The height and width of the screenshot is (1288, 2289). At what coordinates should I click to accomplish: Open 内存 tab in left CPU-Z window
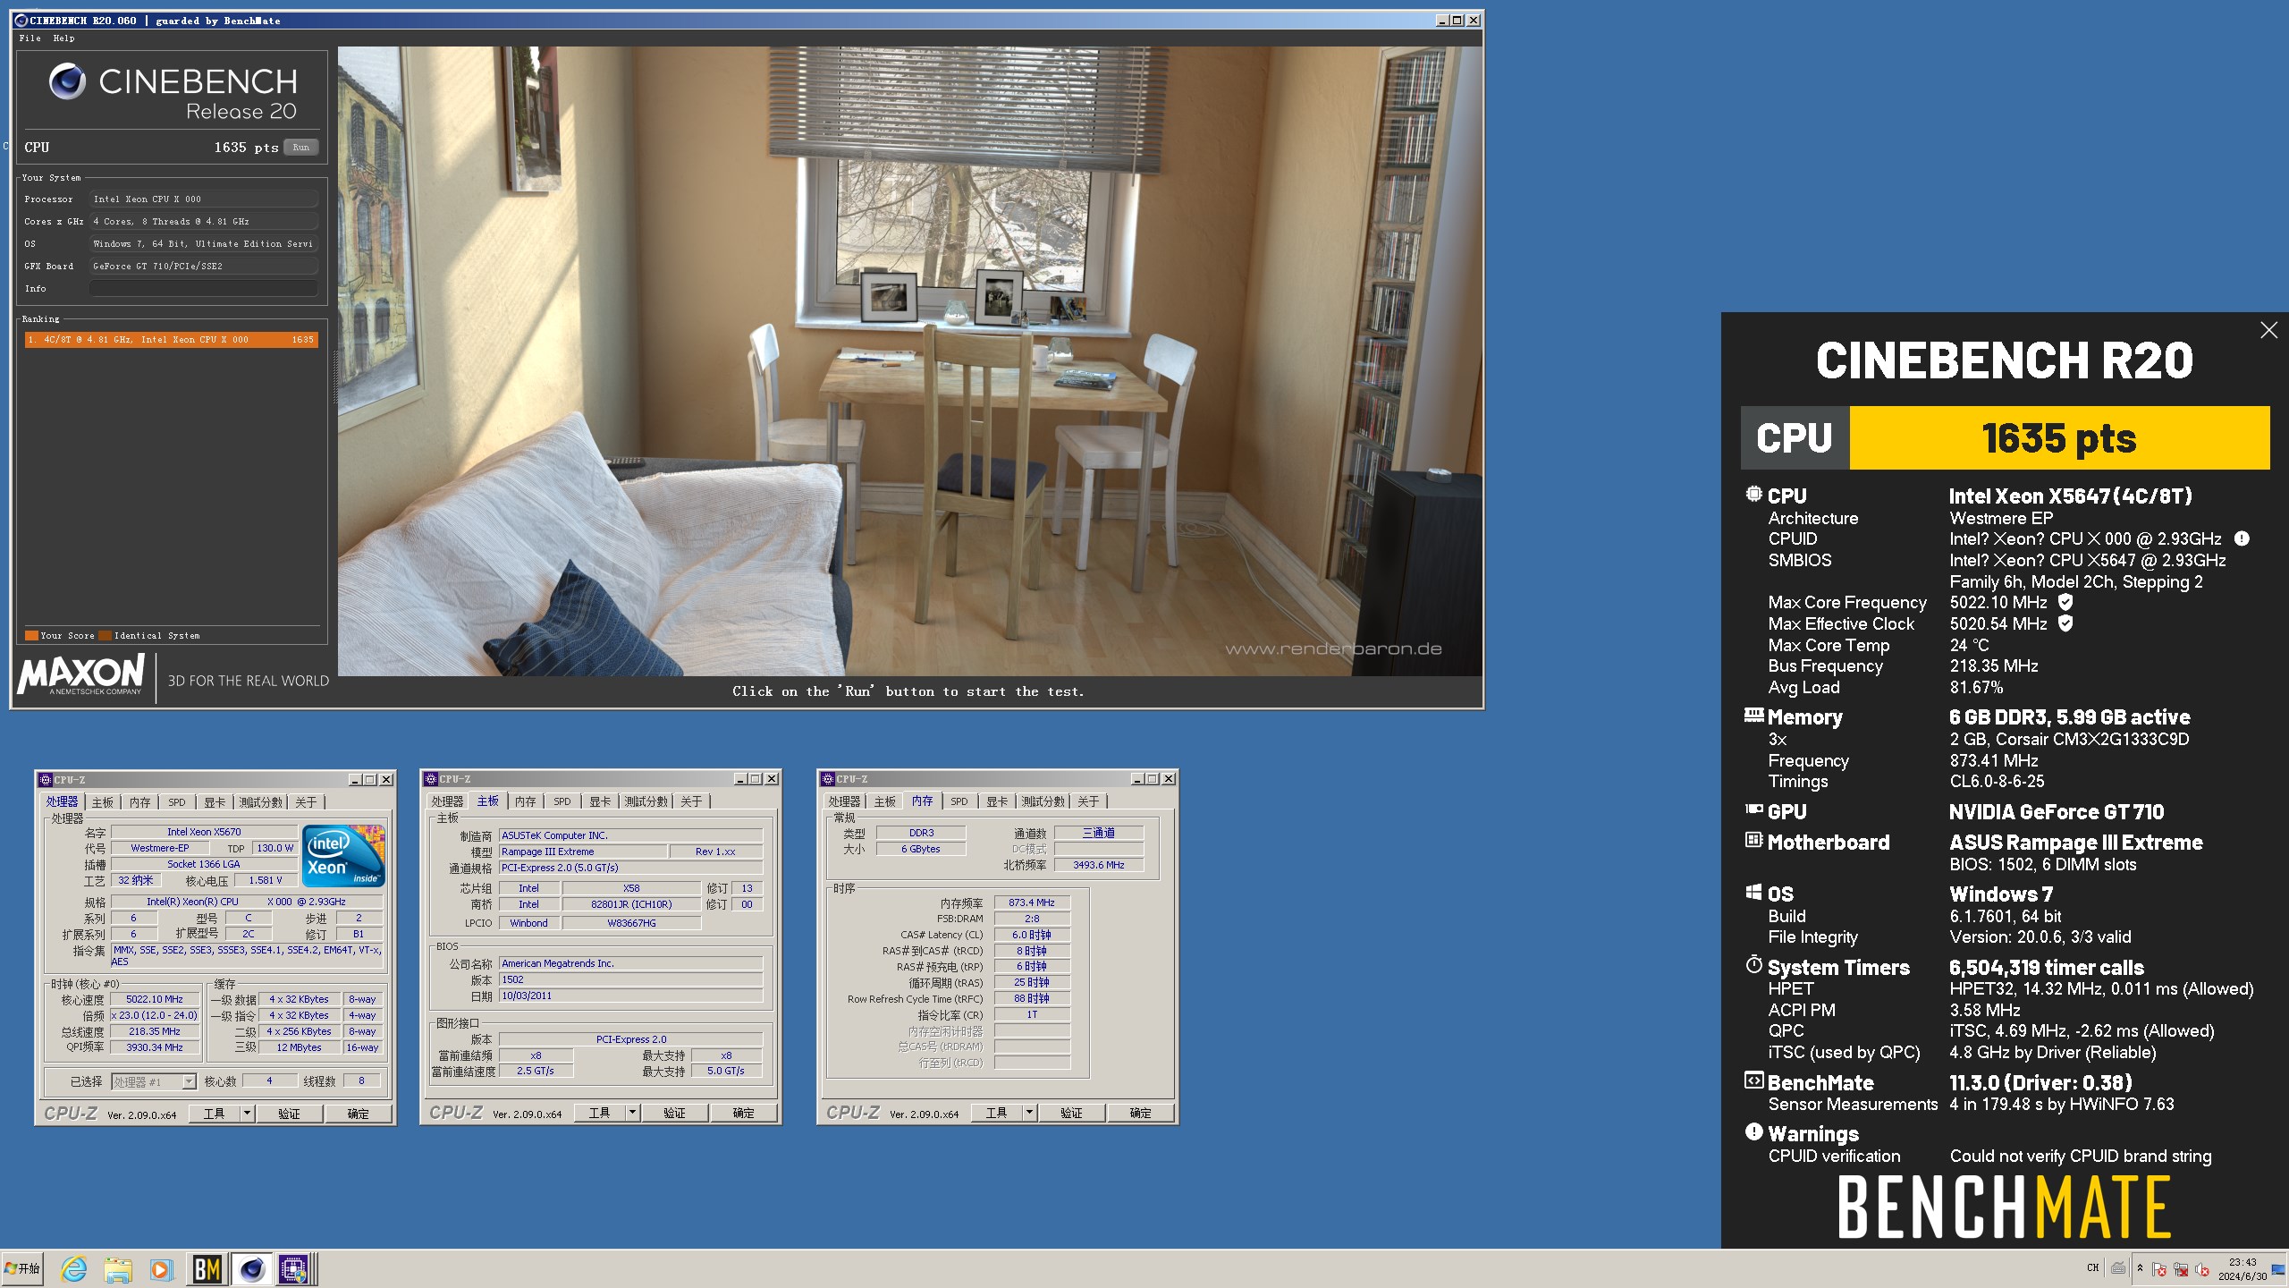pyautogui.click(x=140, y=802)
